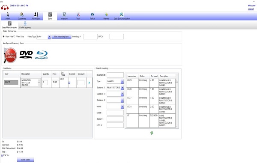This screenshot has width=257, height=163.
Task: Focus the top Inventory # field
Action: 90,37
